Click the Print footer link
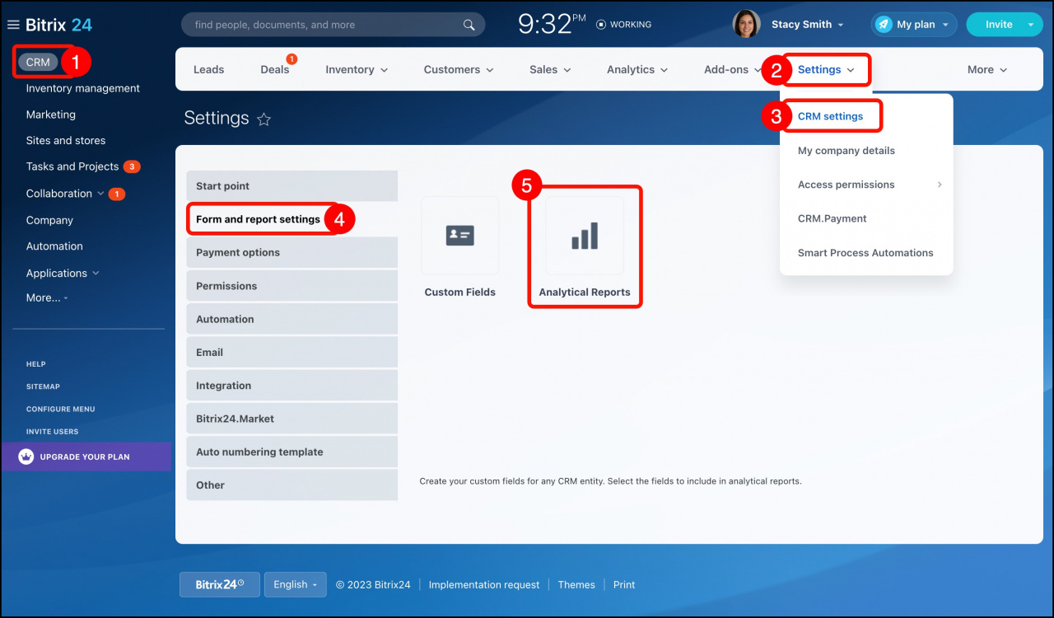 click(x=624, y=585)
